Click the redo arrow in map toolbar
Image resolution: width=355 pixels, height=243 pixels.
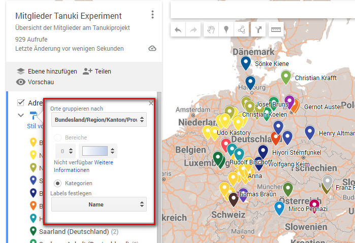pyautogui.click(x=193, y=29)
